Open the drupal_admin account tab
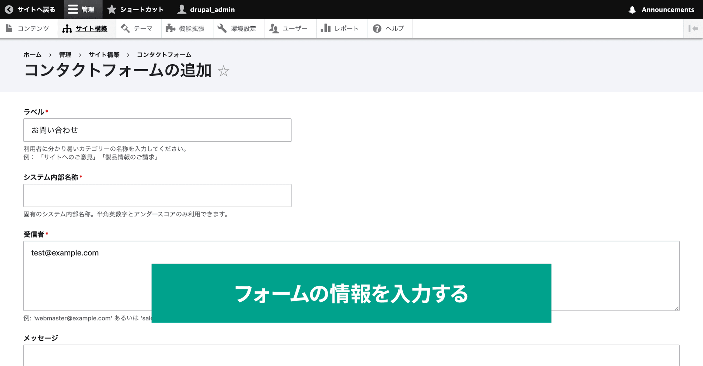This screenshot has width=703, height=366. (x=206, y=9)
